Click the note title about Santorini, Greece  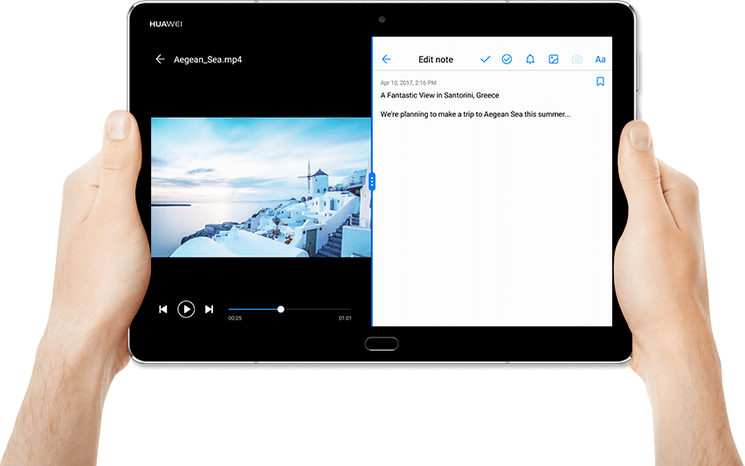[439, 95]
